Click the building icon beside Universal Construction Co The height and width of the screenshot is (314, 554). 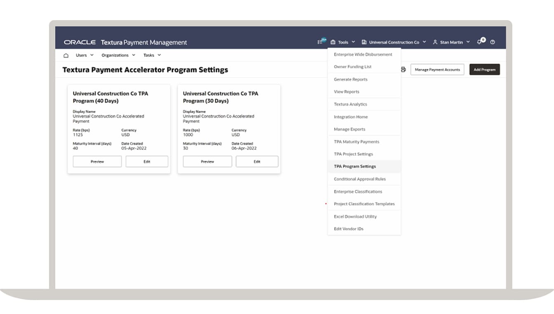click(x=364, y=42)
